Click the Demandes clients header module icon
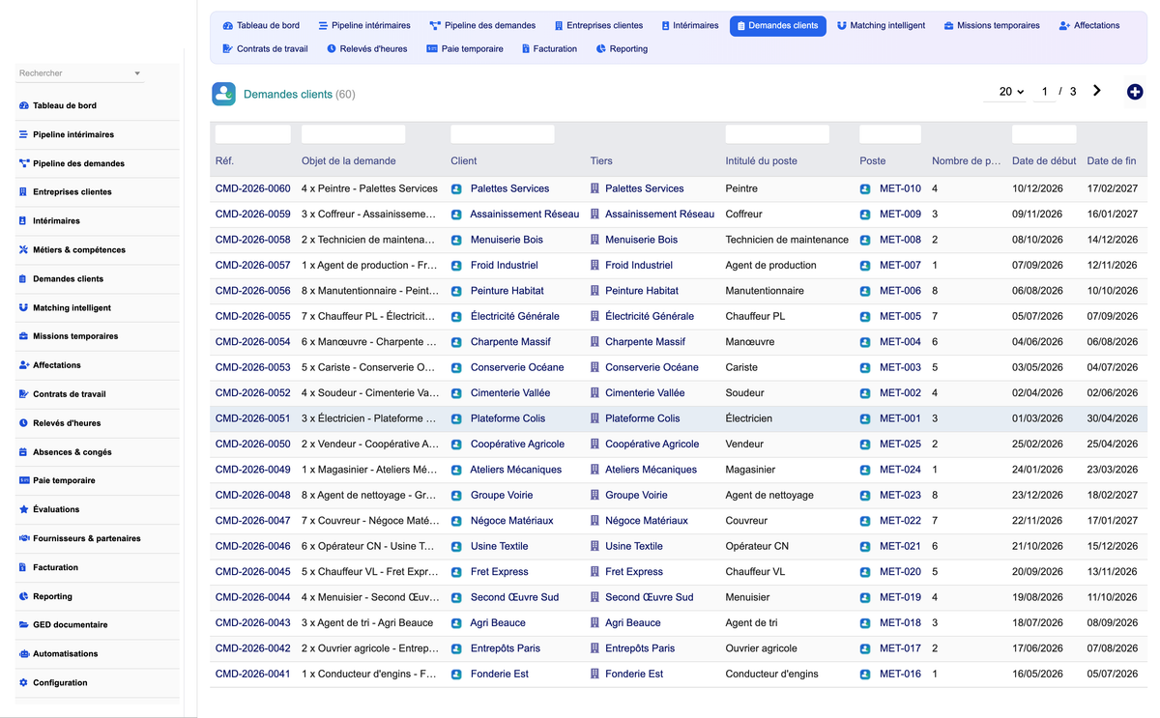 [223, 94]
